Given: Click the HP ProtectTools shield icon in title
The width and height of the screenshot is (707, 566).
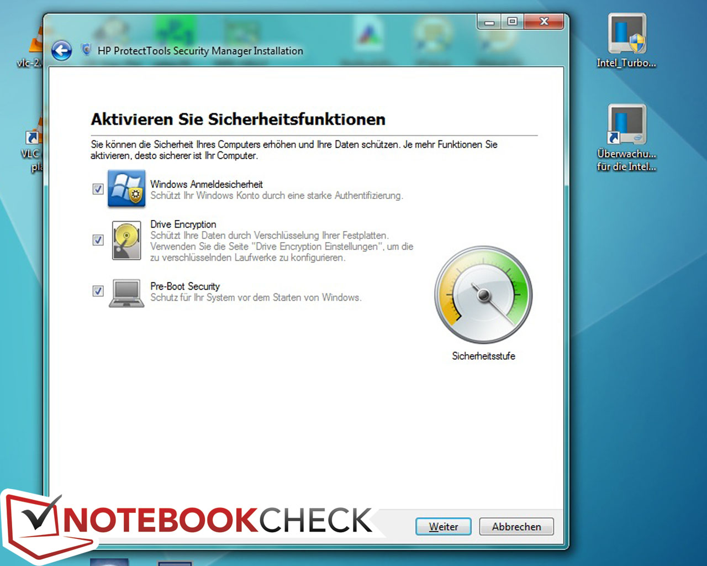Looking at the screenshot, I should point(86,50).
